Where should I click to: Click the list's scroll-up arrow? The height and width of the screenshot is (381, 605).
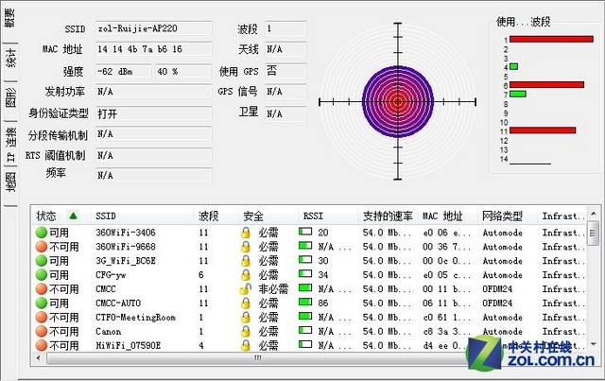coord(593,214)
